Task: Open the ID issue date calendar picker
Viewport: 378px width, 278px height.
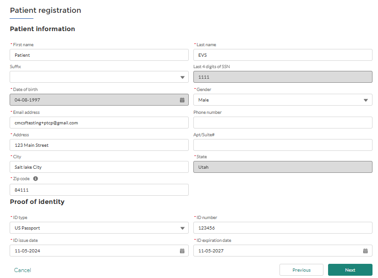Action: pyautogui.click(x=182, y=251)
